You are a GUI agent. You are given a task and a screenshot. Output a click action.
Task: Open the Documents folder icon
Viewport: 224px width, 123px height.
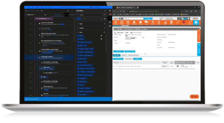140,22
